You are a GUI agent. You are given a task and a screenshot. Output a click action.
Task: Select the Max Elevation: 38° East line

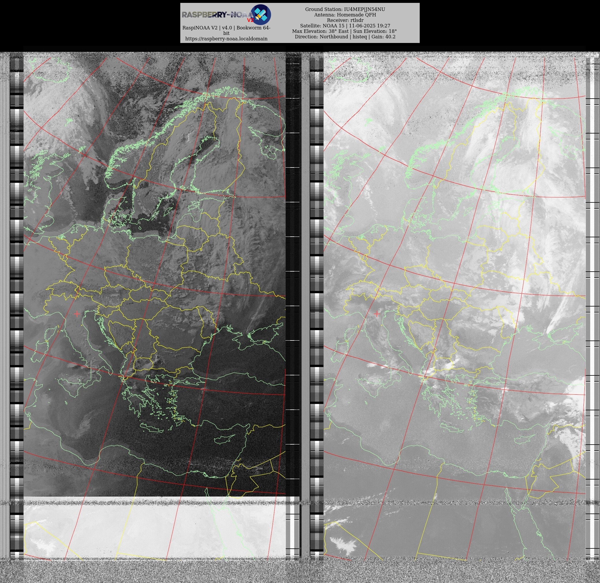coord(344,31)
